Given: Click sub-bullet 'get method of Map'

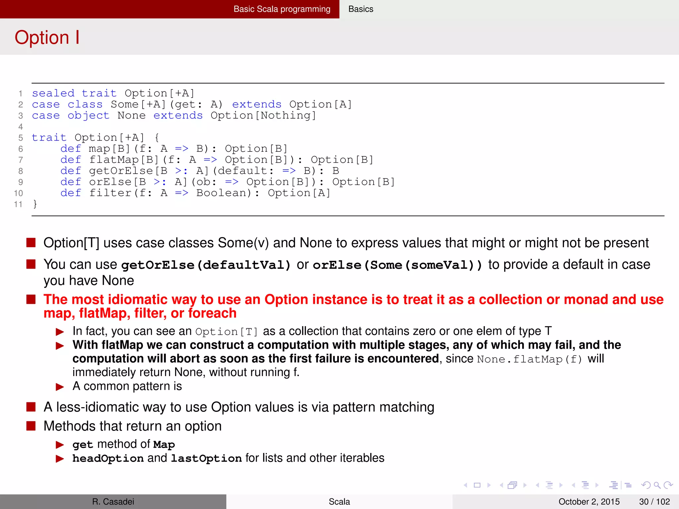Looking at the screenshot, I should pyautogui.click(x=123, y=444).
